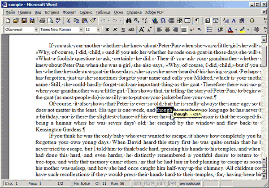
Task: Open the Таблица menu
Action: point(103,13)
